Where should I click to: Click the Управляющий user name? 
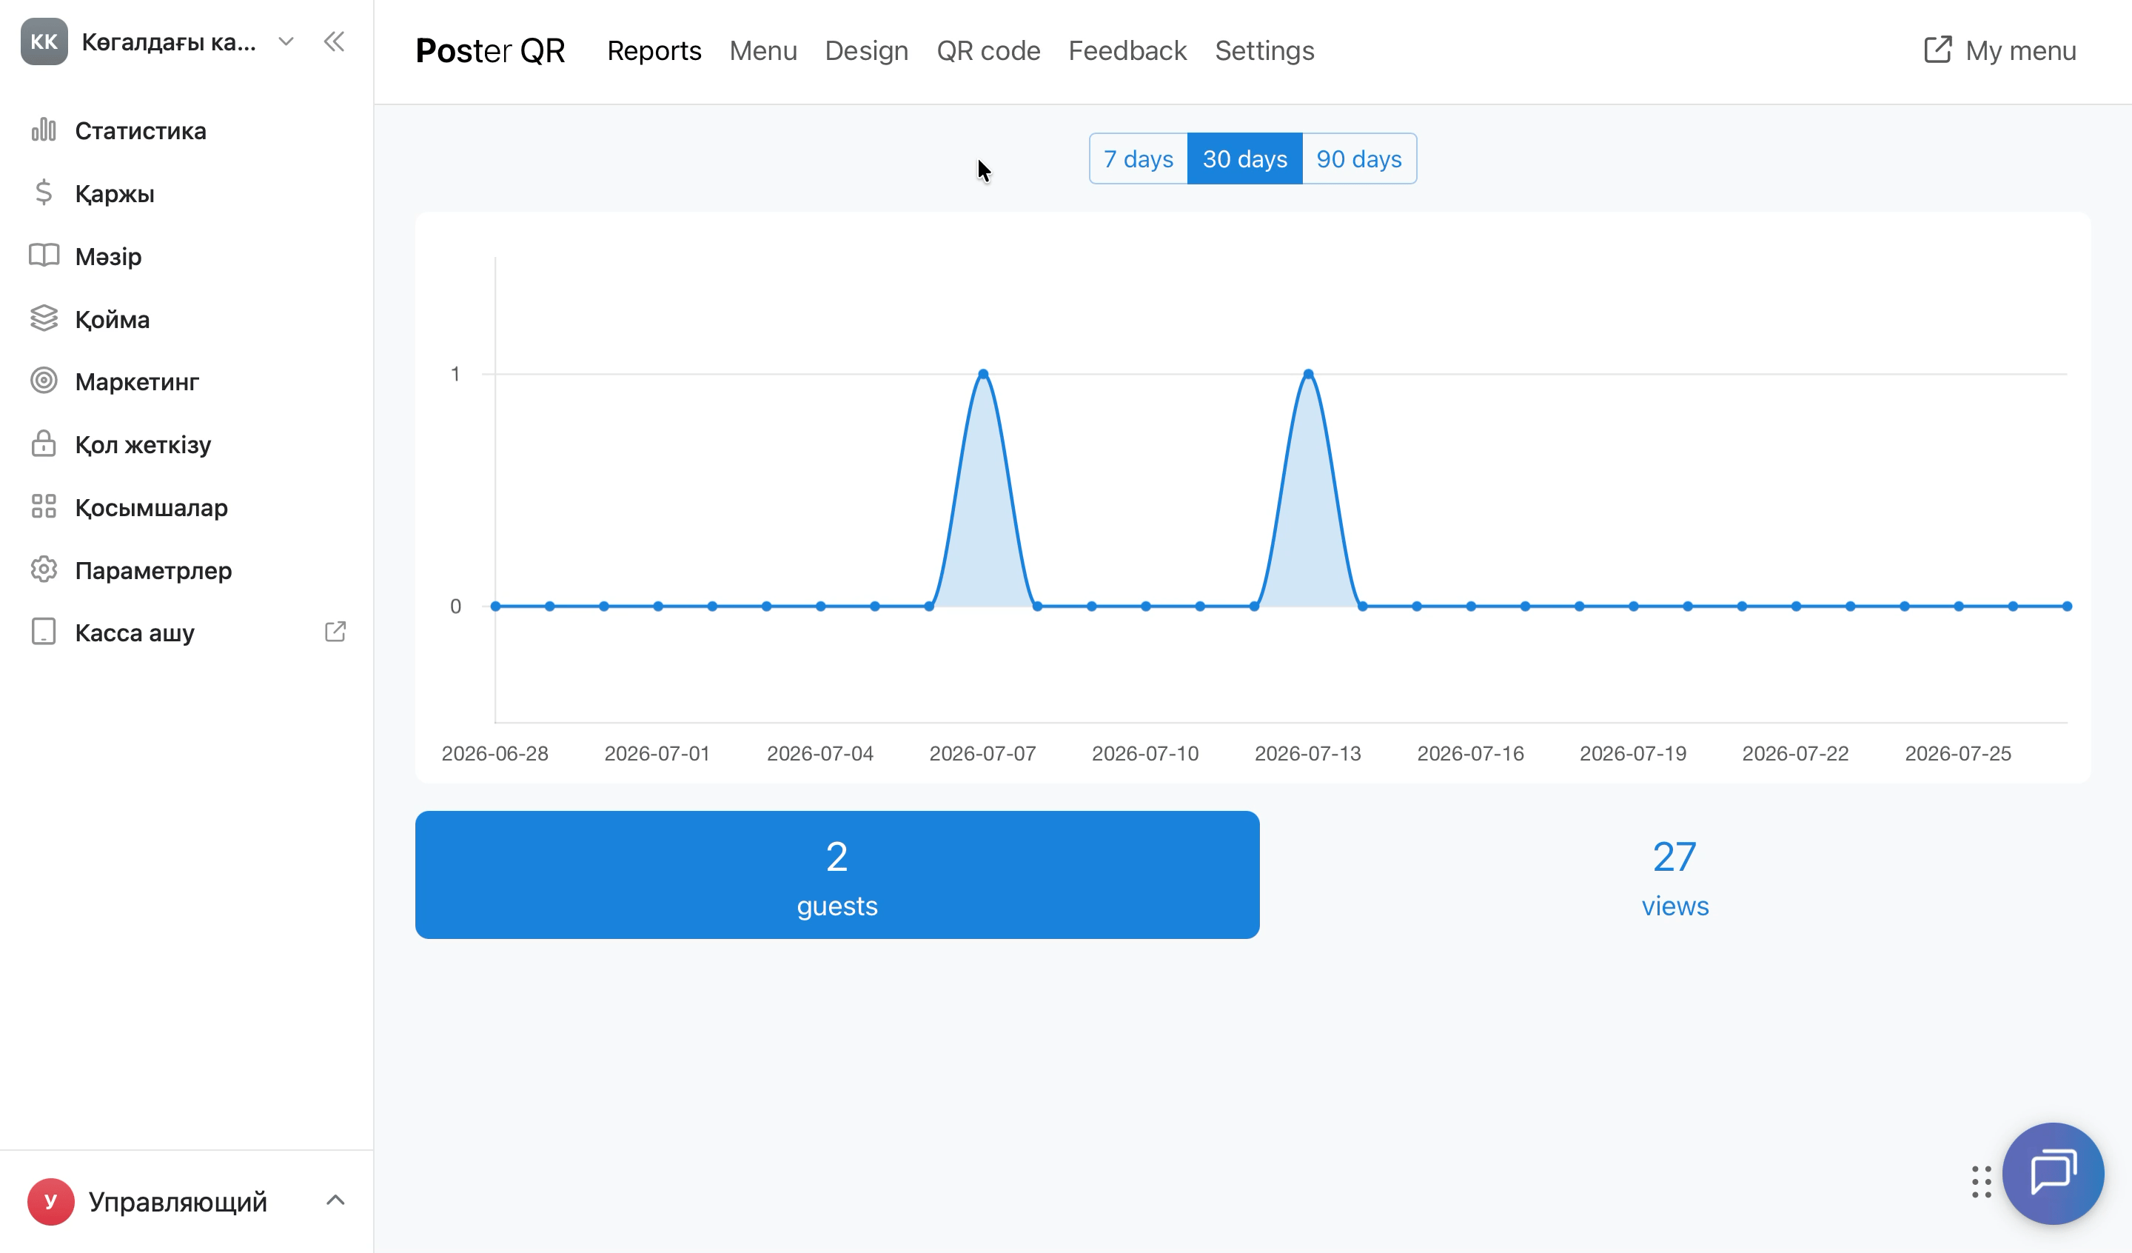tap(178, 1201)
